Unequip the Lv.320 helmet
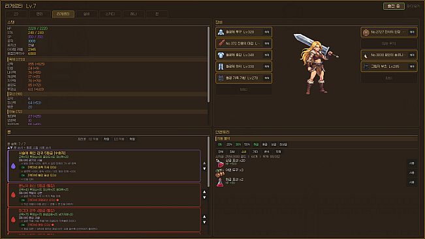This screenshot has height=239, width=425. 267,32
